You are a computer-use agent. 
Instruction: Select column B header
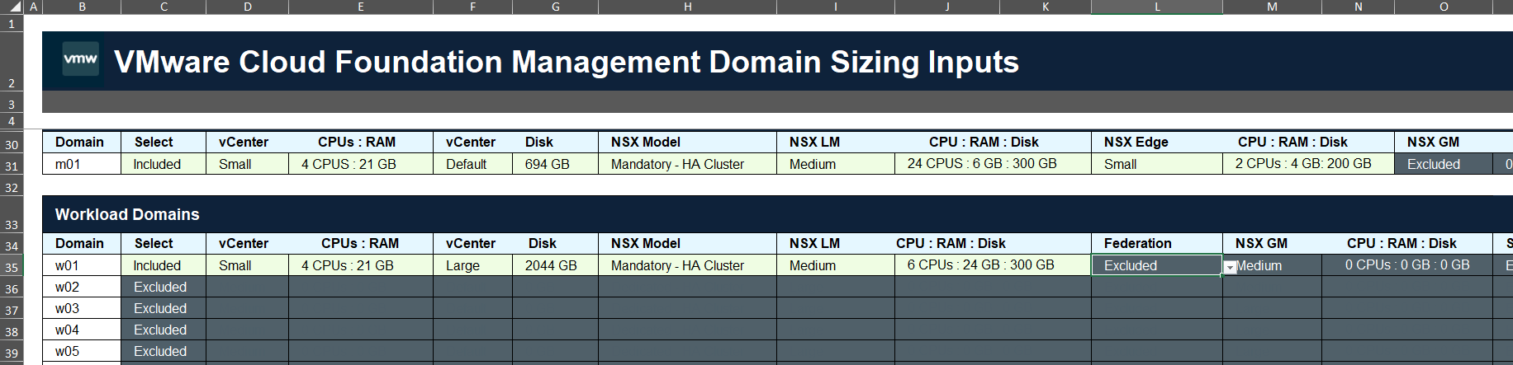[x=82, y=7]
